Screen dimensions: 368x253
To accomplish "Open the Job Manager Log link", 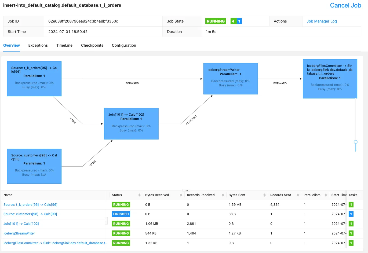I will pyautogui.click(x=322, y=21).
